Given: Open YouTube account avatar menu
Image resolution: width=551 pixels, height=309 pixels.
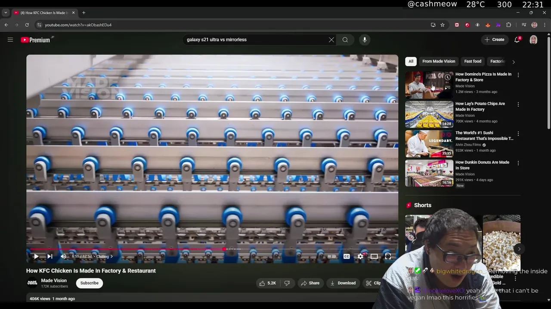Looking at the screenshot, I should pos(533,39).
